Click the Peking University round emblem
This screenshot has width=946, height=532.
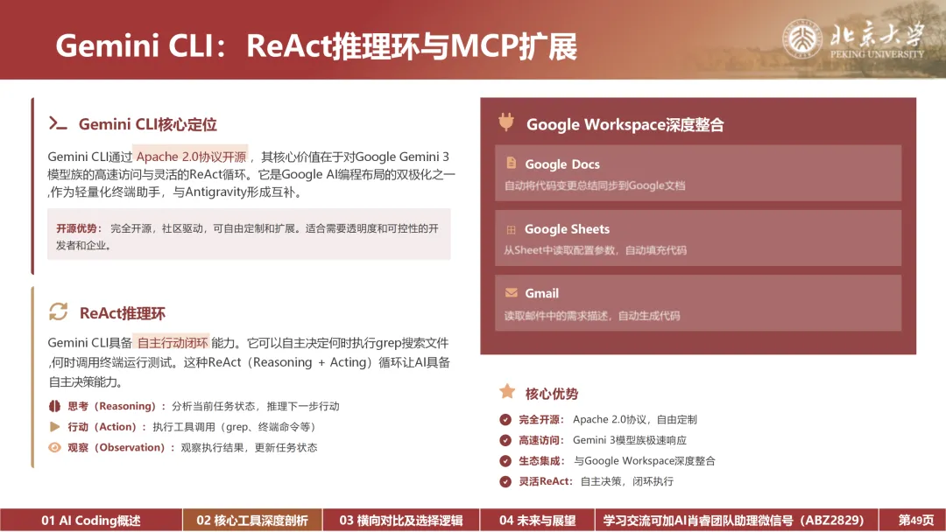point(801,39)
